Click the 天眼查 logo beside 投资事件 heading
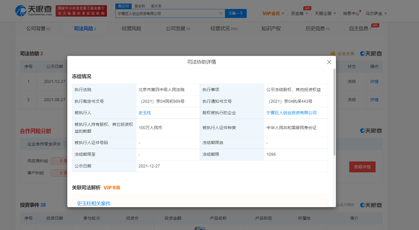The height and width of the screenshot is (230, 419). 371,205
